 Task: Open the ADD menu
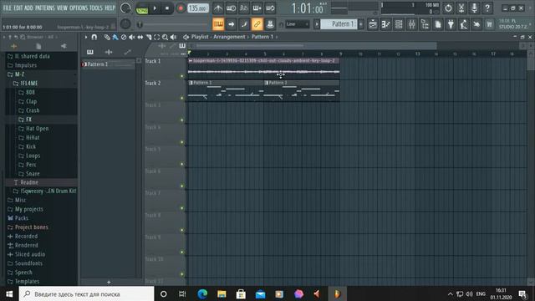(28, 8)
